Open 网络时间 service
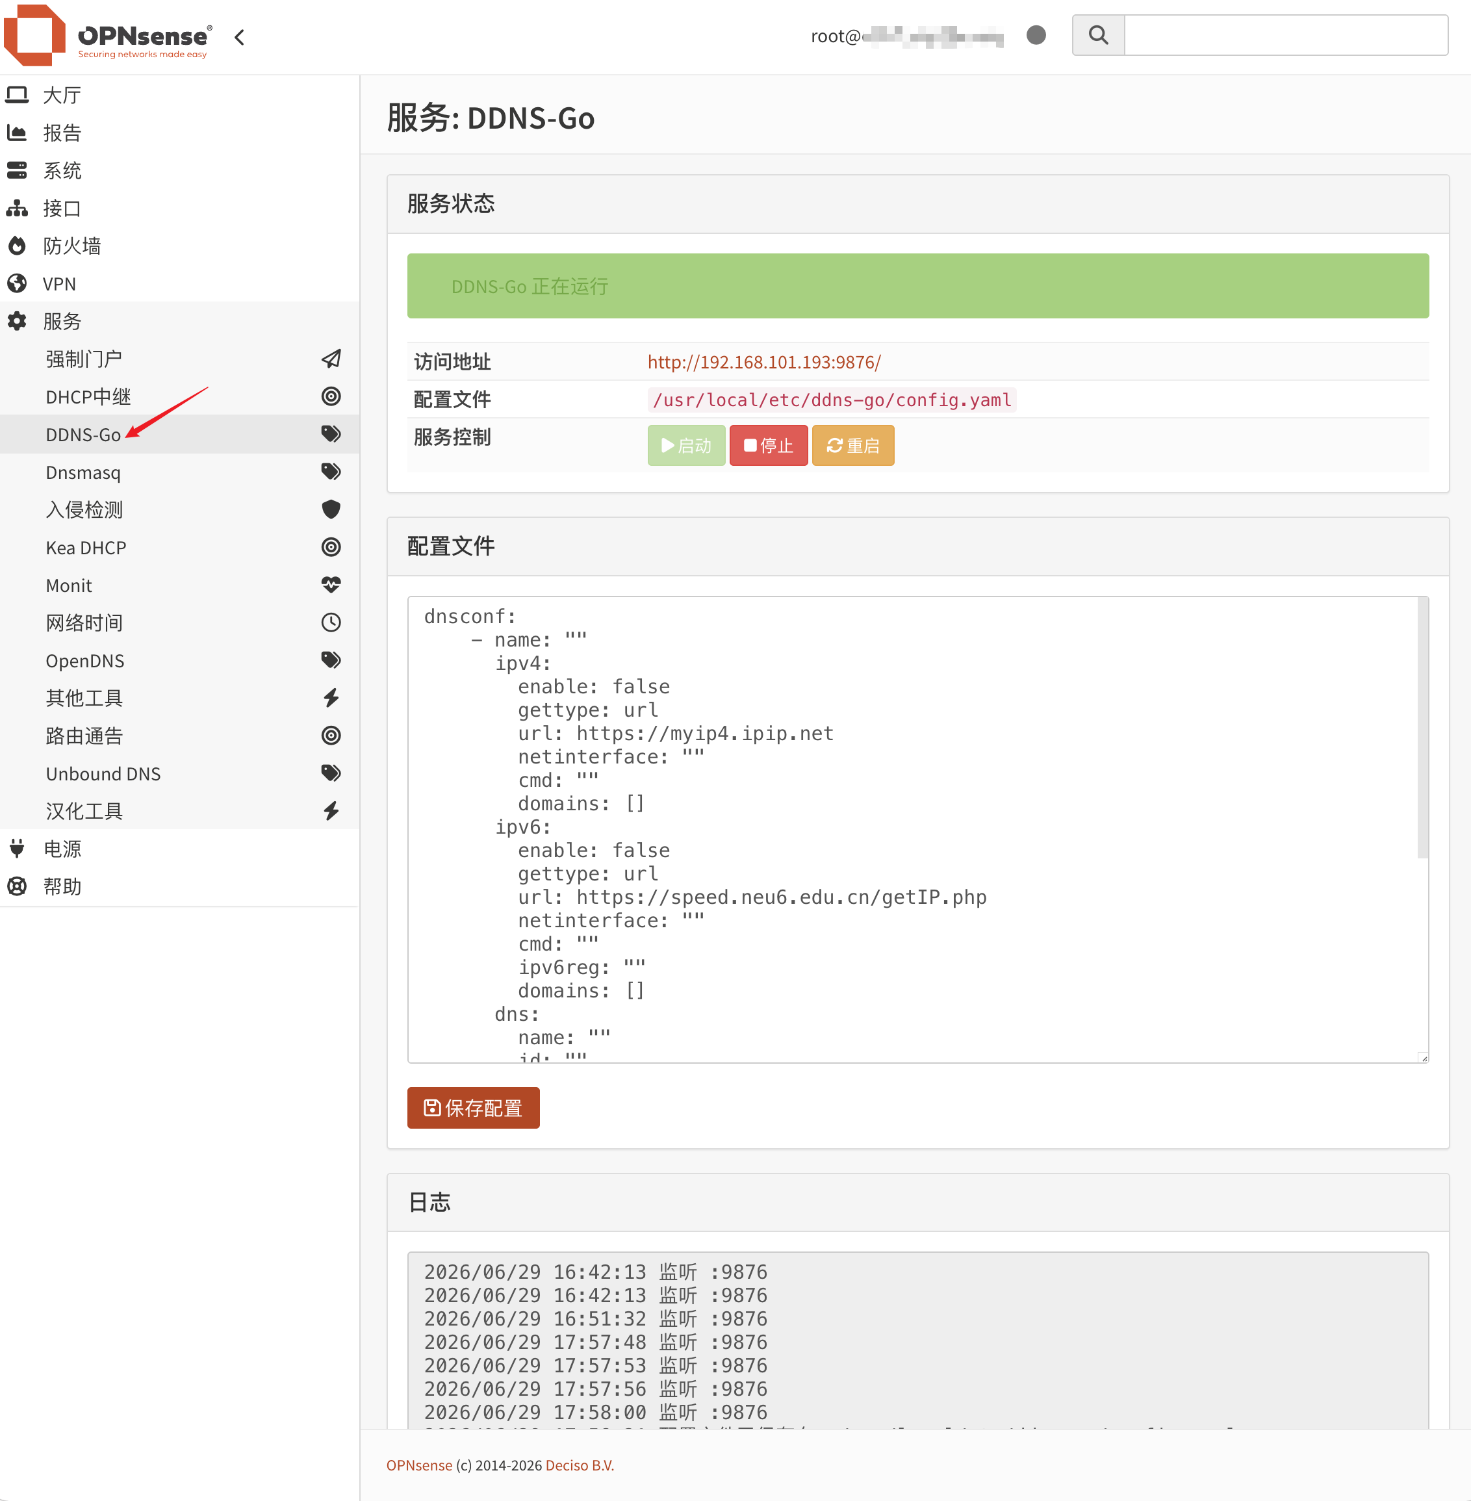This screenshot has height=1501, width=1471. (179, 622)
